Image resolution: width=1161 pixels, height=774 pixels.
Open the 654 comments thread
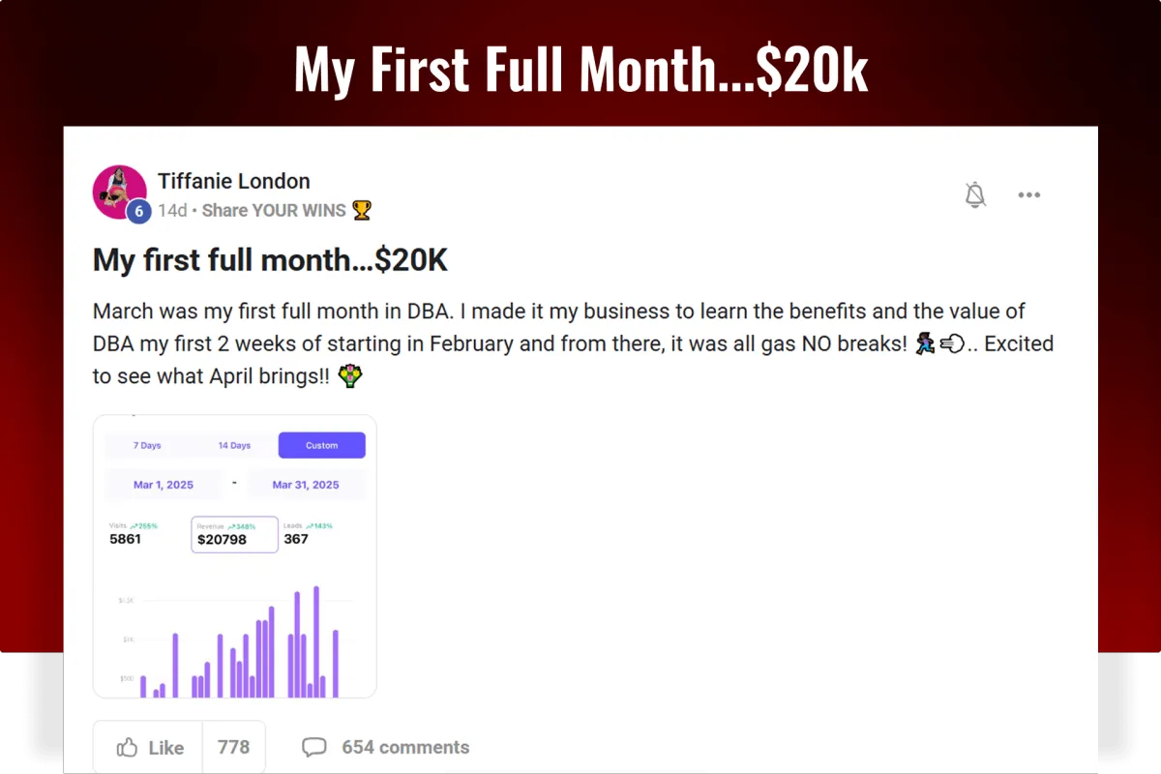(405, 747)
